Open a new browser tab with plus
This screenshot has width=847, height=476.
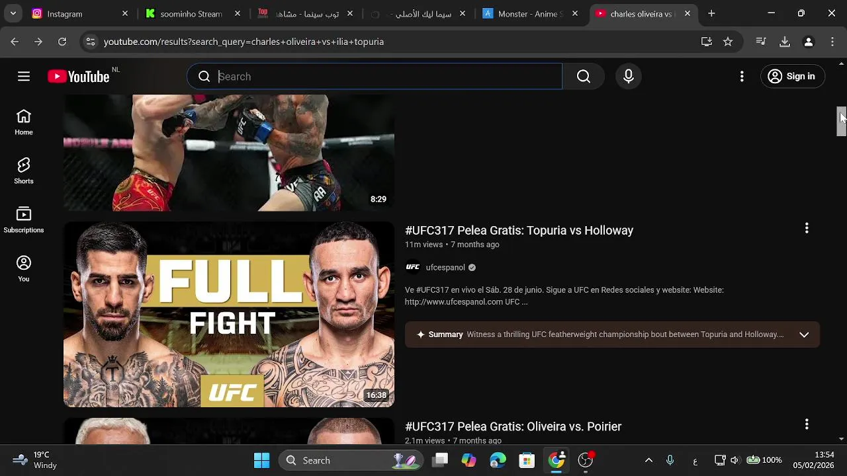[711, 13]
